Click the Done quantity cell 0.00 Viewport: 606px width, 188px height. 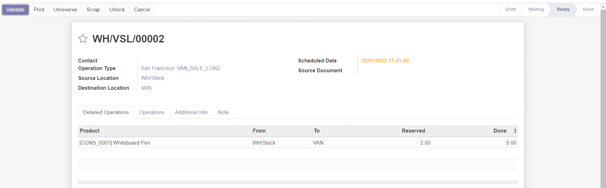[x=511, y=143]
